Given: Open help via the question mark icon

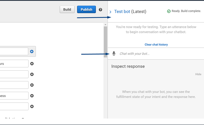Looking at the screenshot, I should tap(101, 10).
